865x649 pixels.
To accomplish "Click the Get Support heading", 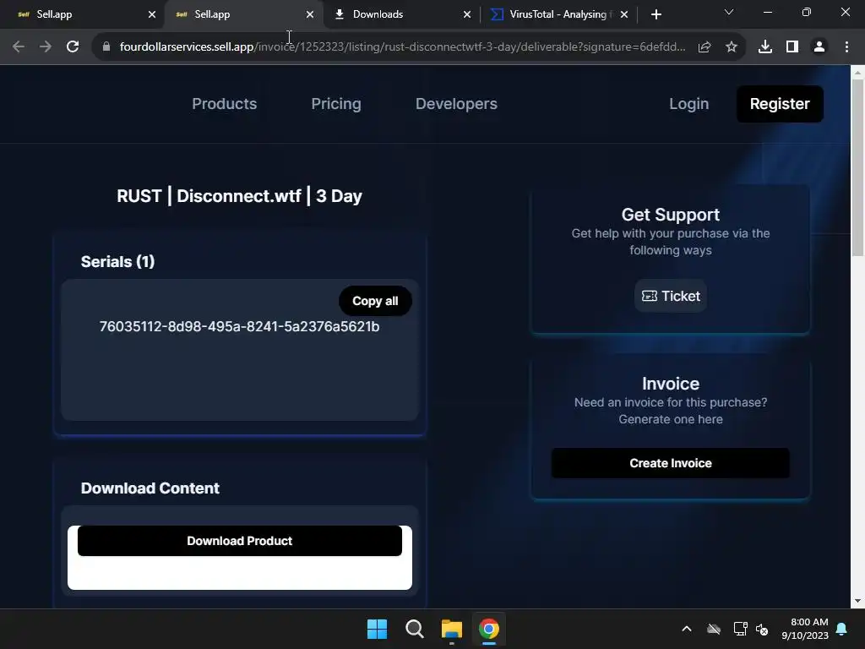I will click(670, 215).
